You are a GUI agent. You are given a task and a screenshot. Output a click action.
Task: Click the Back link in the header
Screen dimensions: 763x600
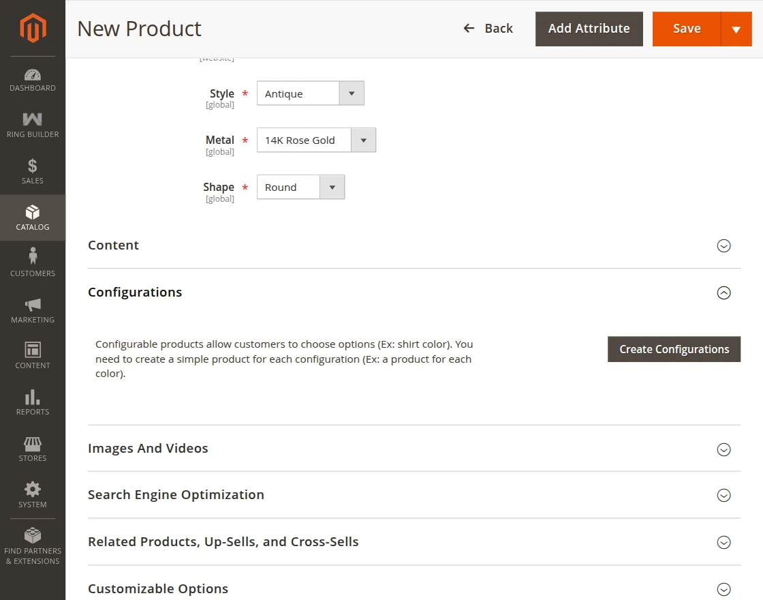[x=488, y=29]
